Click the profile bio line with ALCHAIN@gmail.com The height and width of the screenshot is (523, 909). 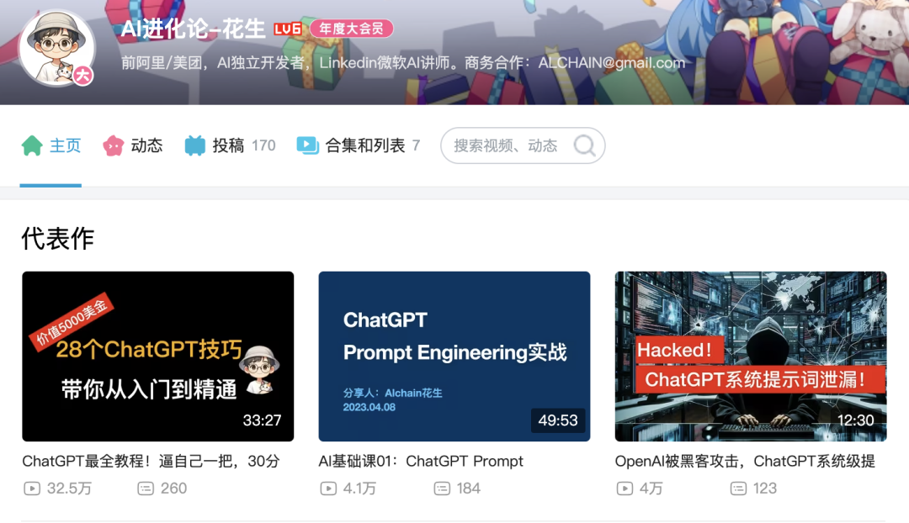[x=403, y=62]
